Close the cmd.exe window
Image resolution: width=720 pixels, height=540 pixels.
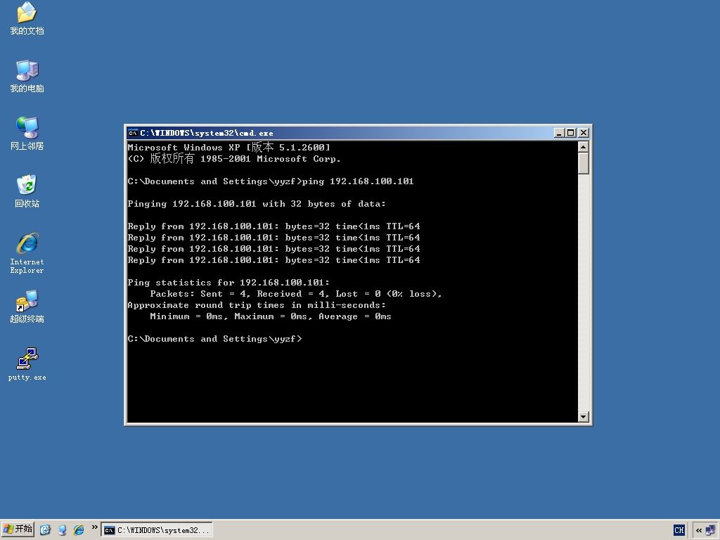click(x=583, y=133)
